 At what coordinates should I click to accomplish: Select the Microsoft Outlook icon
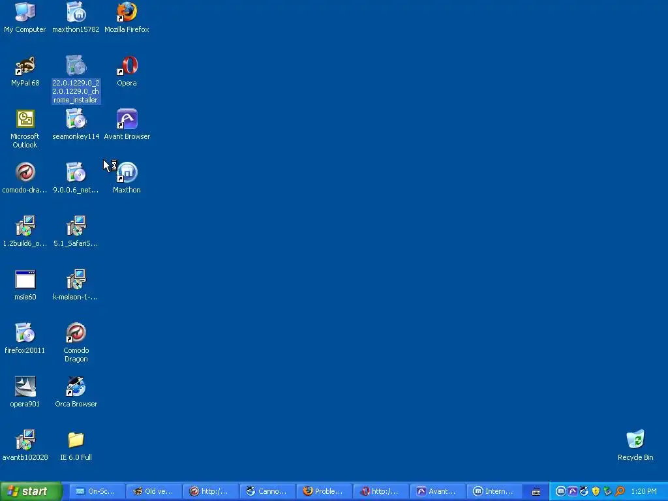(25, 129)
